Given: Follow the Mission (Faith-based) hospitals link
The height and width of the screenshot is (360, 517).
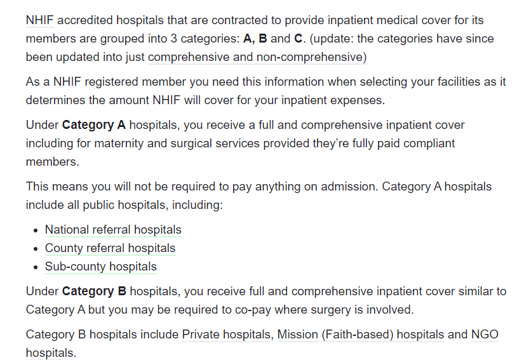Looking at the screenshot, I should [x=361, y=335].
